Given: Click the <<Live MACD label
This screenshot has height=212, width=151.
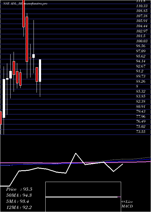Looking at the screenshot, I should (x=127, y=204).
